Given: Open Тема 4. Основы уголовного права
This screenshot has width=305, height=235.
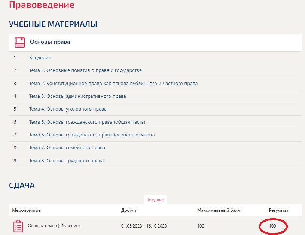Looking at the screenshot, I should [x=68, y=109].
